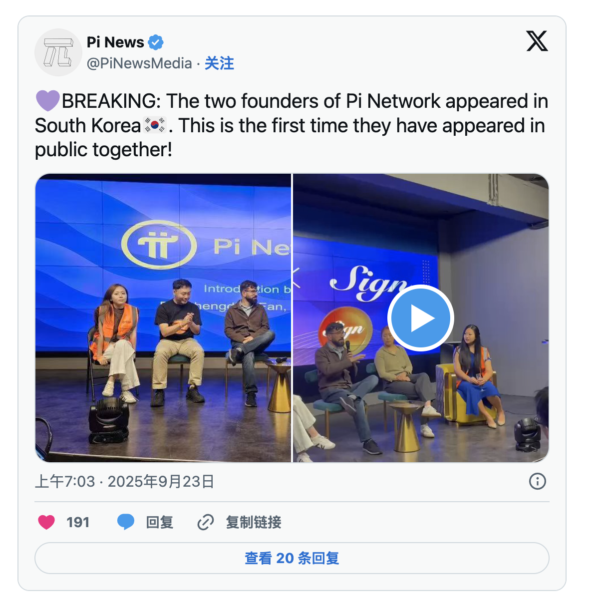
Task: Open left thumbnail with Pi Network logo
Action: (163, 318)
